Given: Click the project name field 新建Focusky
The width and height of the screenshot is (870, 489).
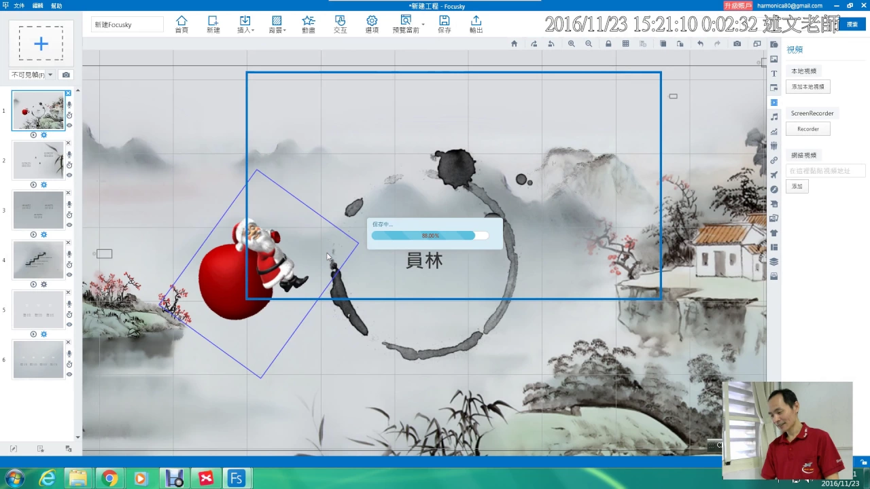Looking at the screenshot, I should point(127,24).
